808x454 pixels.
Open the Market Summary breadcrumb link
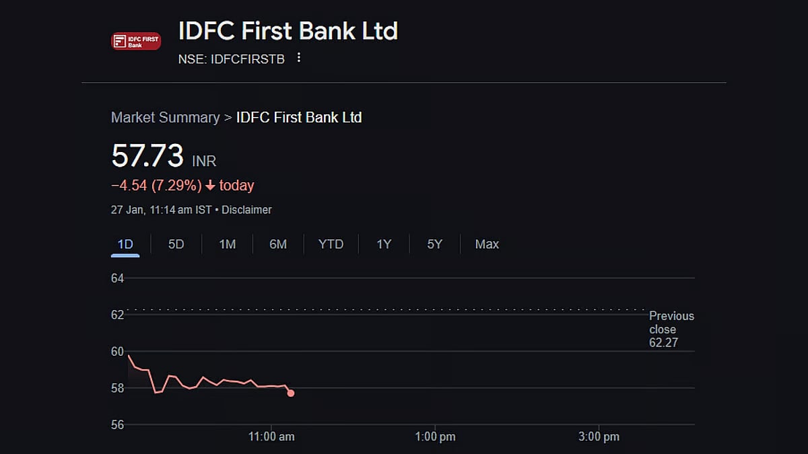pyautogui.click(x=165, y=118)
